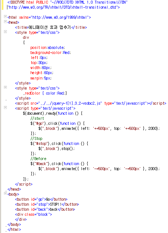This screenshot has width=168, height=233.
Task: Click the button id="back" markup line
Action: click(45, 209)
